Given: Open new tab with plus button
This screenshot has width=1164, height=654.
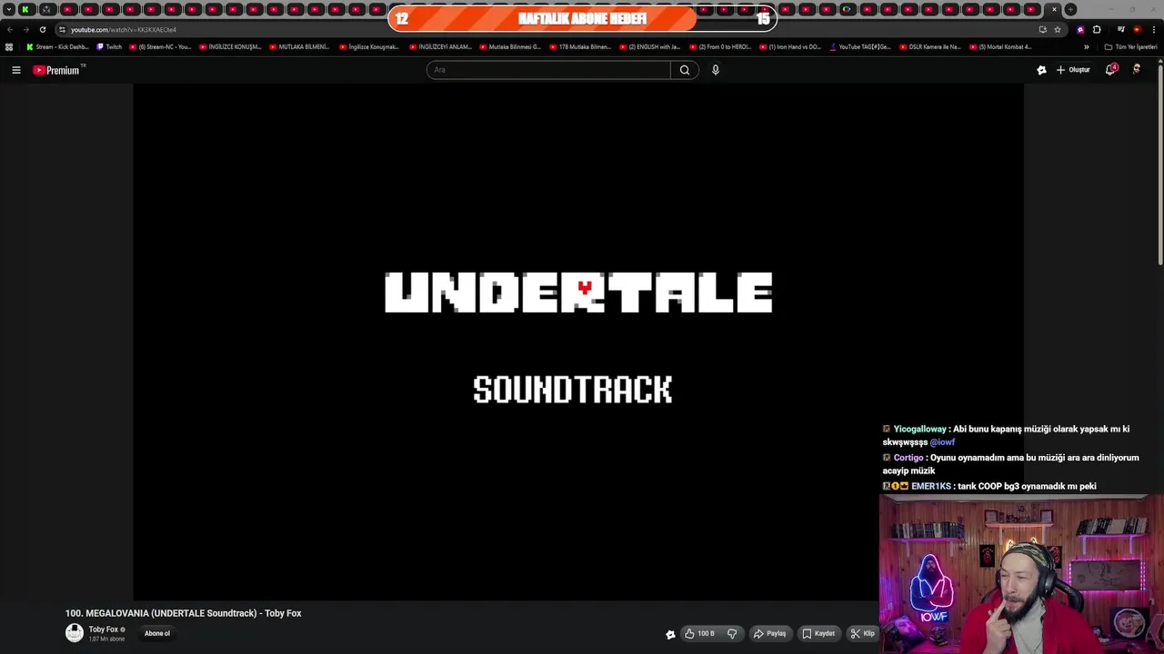Looking at the screenshot, I should point(1070,9).
